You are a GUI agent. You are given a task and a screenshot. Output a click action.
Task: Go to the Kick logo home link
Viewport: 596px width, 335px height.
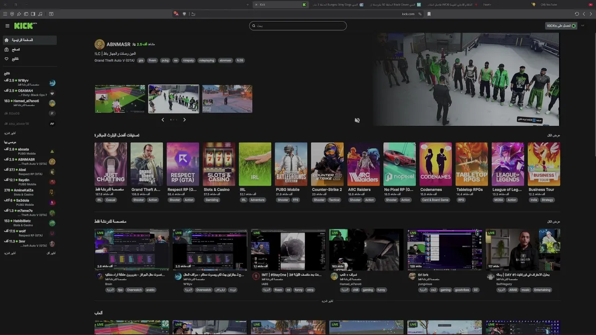(x=25, y=26)
